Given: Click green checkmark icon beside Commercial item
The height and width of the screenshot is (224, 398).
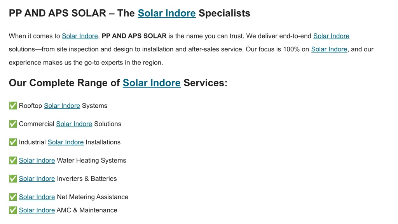Looking at the screenshot, I should click(13, 124).
